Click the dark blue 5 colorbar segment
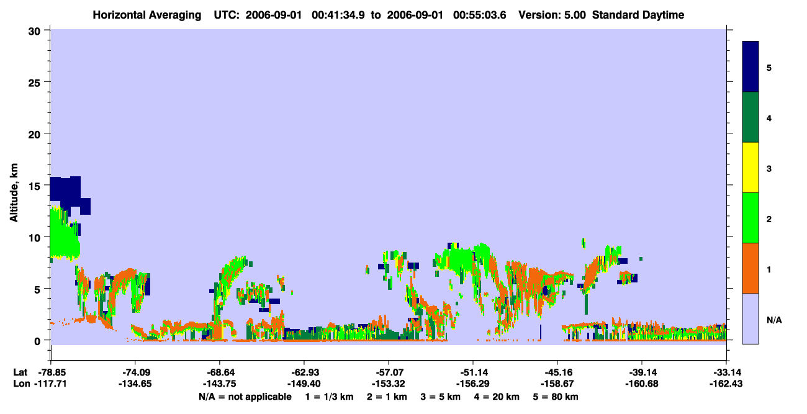 point(751,67)
